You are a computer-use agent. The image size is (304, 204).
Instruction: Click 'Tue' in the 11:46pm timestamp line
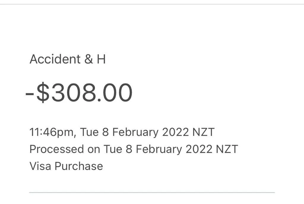tap(89, 132)
